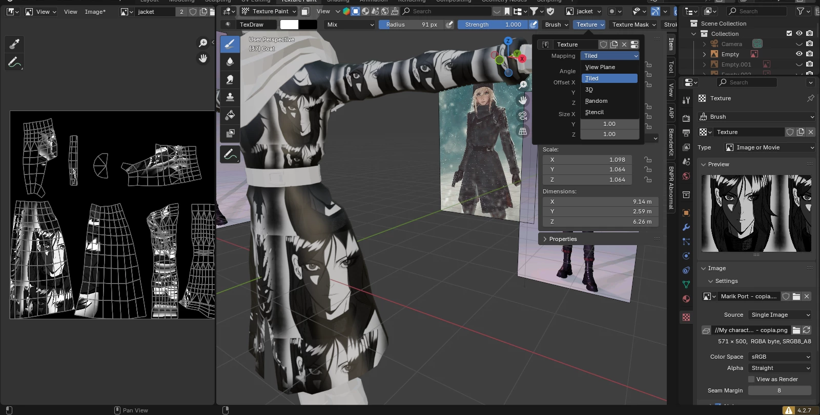The width and height of the screenshot is (820, 415).
Task: Expand the Camera item in outliner
Action: coord(704,44)
